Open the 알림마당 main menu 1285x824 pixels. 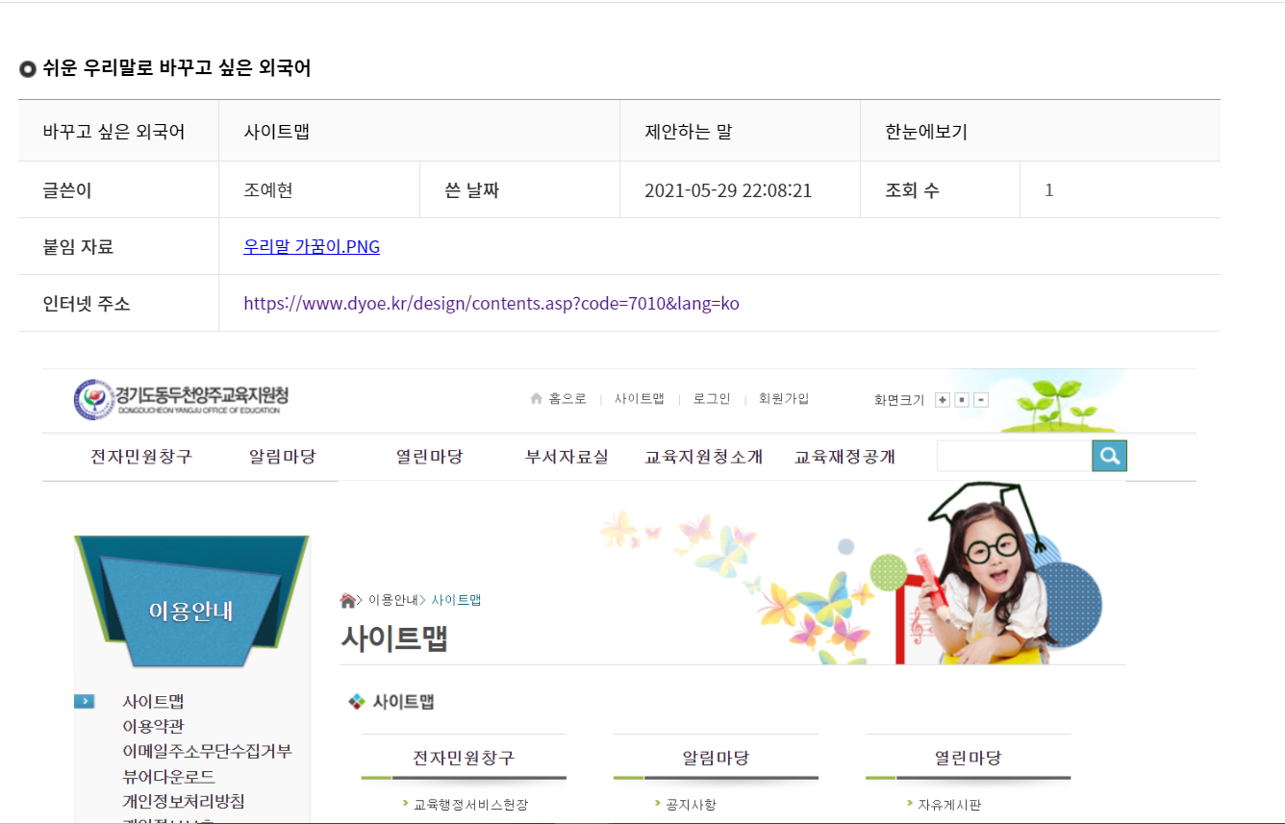[x=282, y=457]
